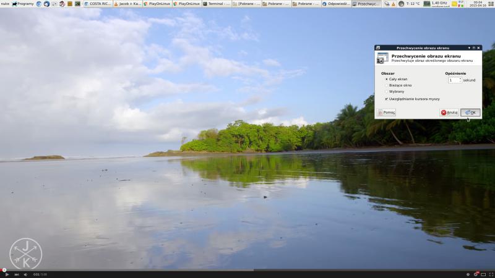Click the delay seconds spin field

[x=452, y=80]
